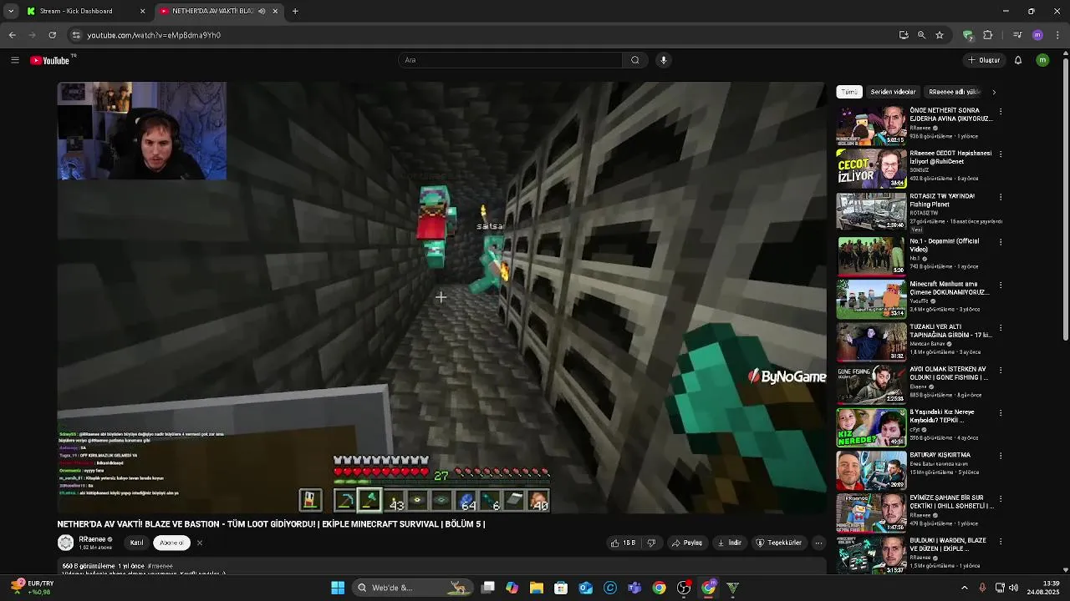Open the YouTube notifications bell
Image resolution: width=1070 pixels, height=601 pixels.
(1018, 60)
